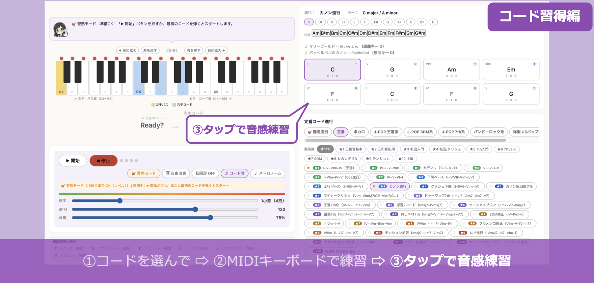
Task: Filter by ★7 SDM
Action: pyautogui.click(x=315, y=159)
